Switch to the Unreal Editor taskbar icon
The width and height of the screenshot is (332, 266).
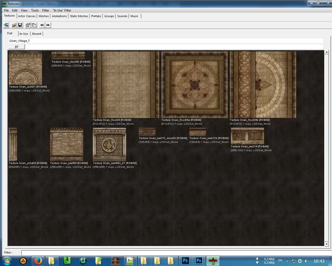(84, 261)
